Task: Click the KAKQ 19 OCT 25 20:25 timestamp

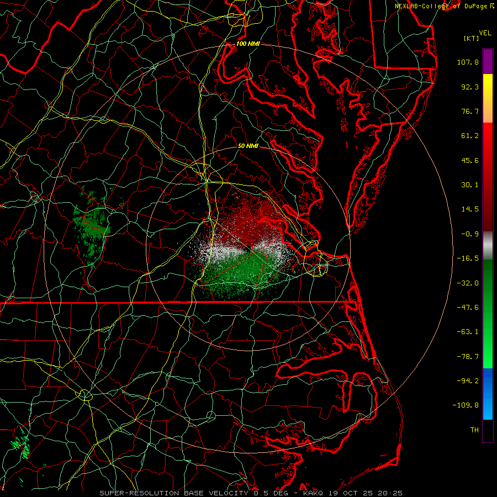Action: tap(353, 493)
